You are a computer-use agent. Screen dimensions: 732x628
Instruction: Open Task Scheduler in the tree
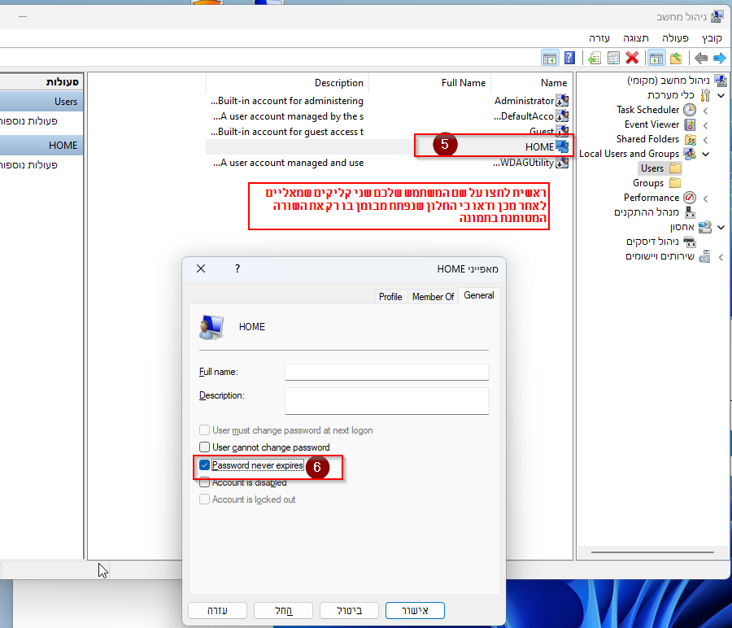(x=647, y=110)
